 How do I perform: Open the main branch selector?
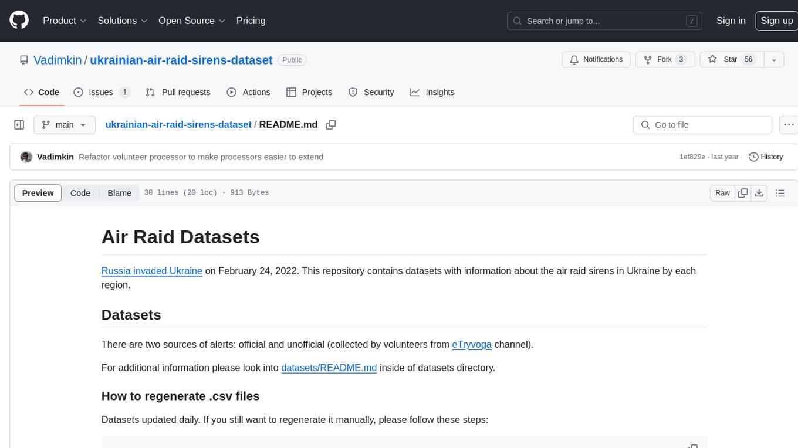(x=65, y=125)
